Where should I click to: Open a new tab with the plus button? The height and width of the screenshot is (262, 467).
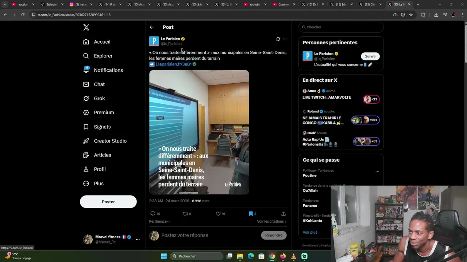pyautogui.click(x=418, y=4)
